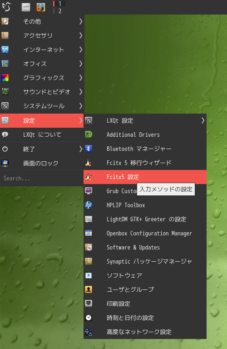Expand the サウンドとビデオ submenu arrow
Screen dimensions: 227x349
[x=81, y=92]
